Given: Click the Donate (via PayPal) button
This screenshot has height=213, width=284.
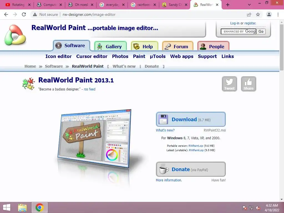Looking at the screenshot, I should click(x=191, y=169).
